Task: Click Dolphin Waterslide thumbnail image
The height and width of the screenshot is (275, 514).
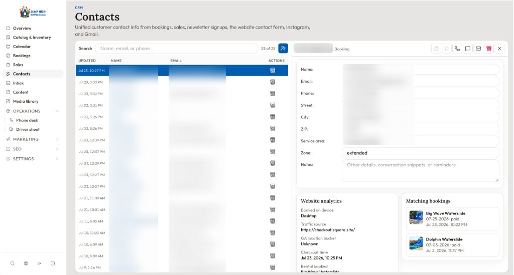Action: [x=416, y=243]
